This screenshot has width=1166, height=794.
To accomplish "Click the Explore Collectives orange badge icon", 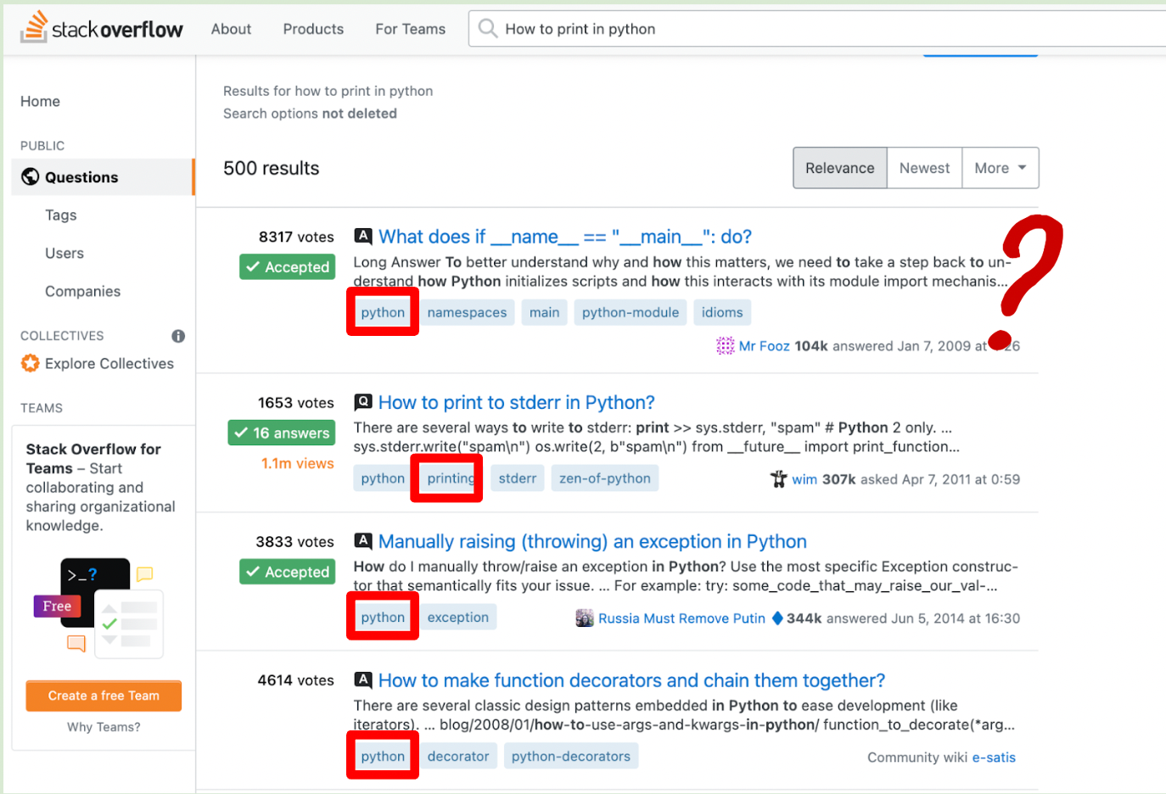I will click(x=31, y=363).
